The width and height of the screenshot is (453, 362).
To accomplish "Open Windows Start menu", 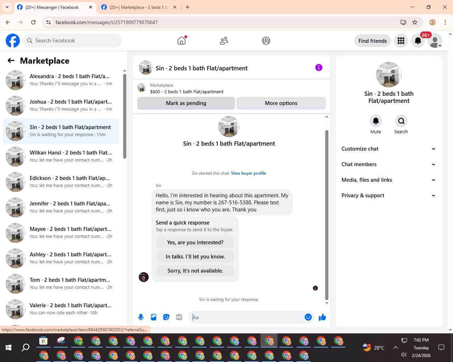I will 8,348.
